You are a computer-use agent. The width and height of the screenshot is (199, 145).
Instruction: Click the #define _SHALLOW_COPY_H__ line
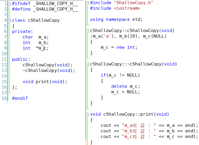pos(45,9)
